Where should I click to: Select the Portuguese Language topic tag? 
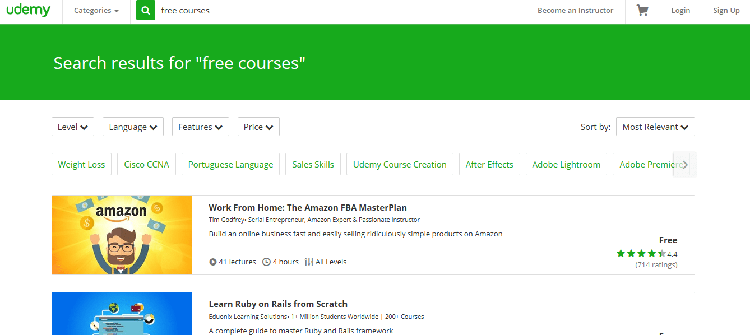point(231,164)
